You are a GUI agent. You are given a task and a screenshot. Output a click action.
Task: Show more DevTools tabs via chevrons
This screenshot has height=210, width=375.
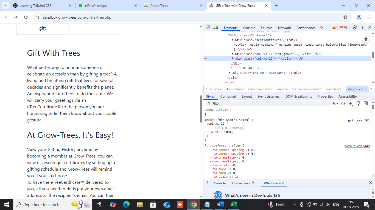click(x=321, y=28)
